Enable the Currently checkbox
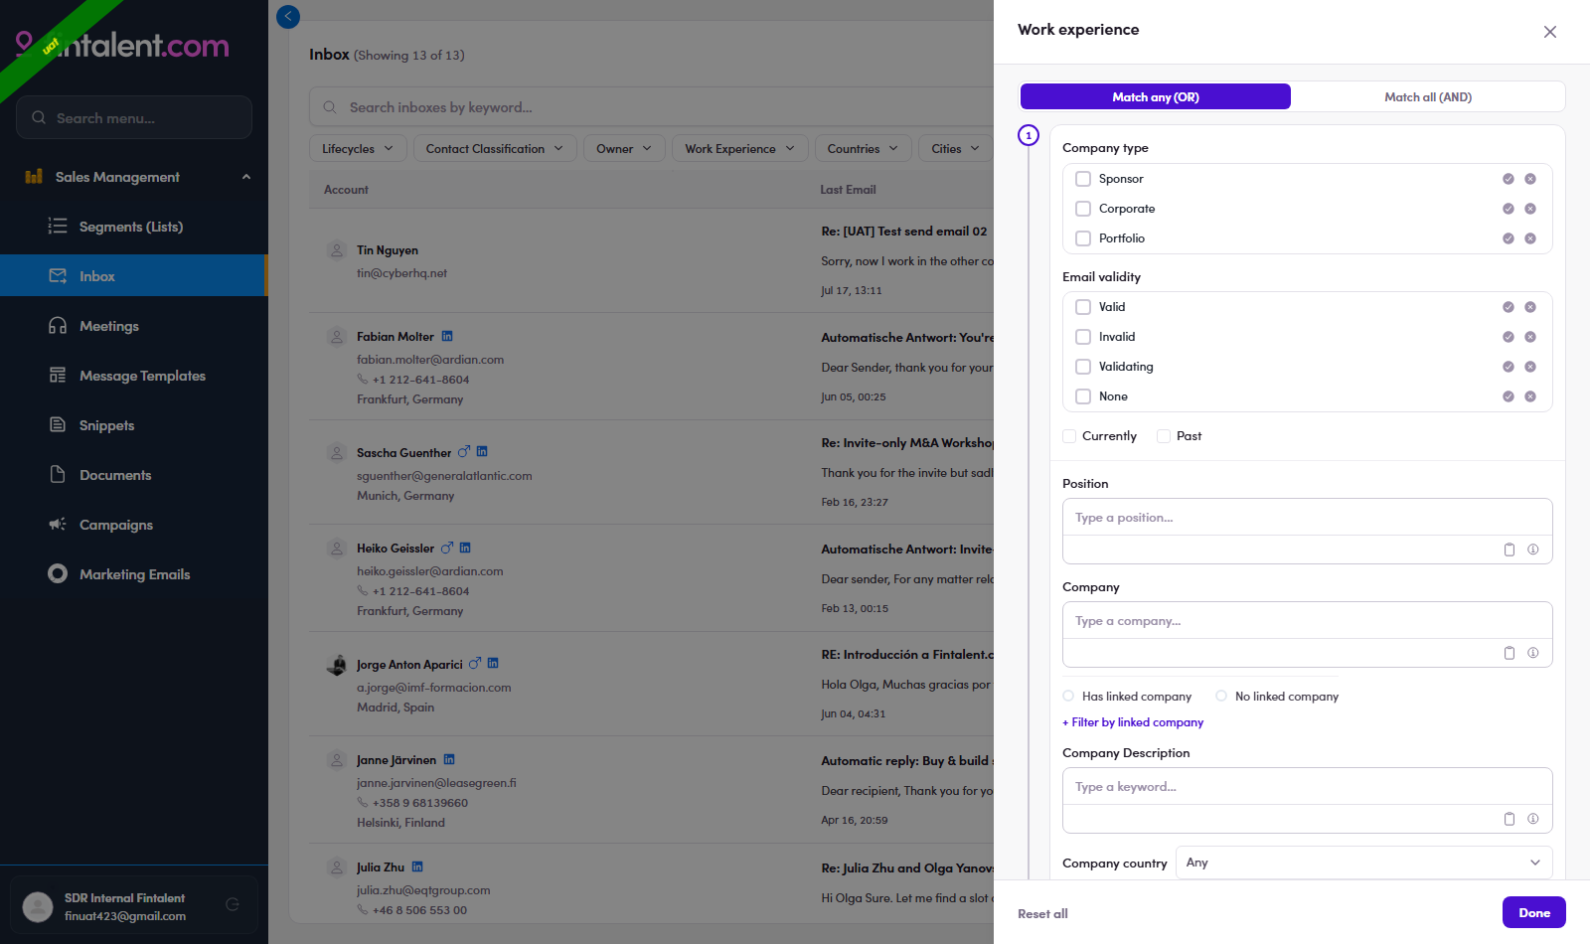 click(x=1069, y=436)
